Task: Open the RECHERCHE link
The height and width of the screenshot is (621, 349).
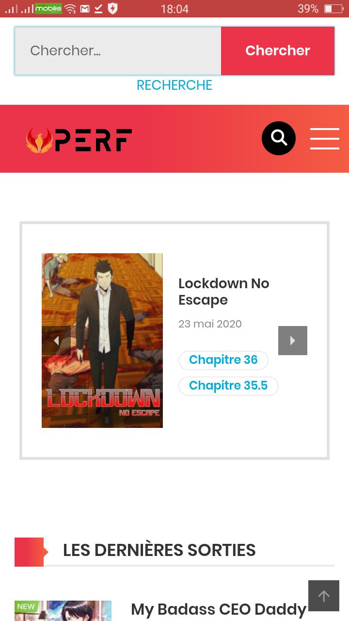Action: 174,85
